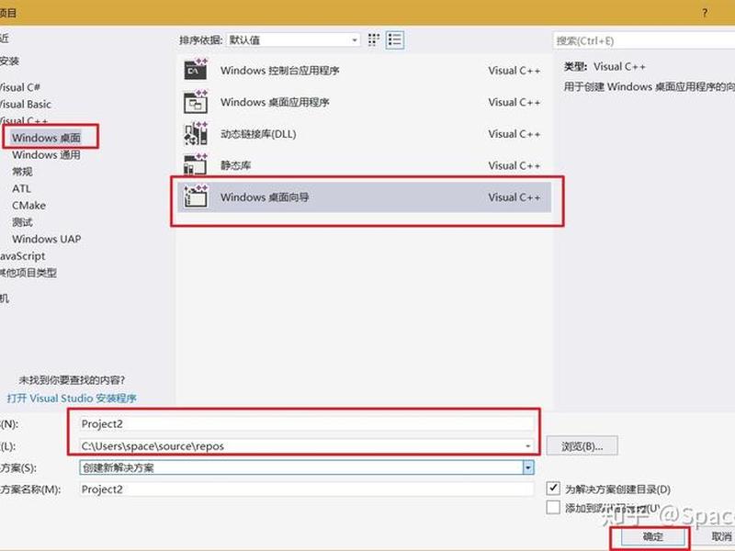This screenshot has width=735, height=551.
Task: Open the help question mark
Action: click(705, 13)
